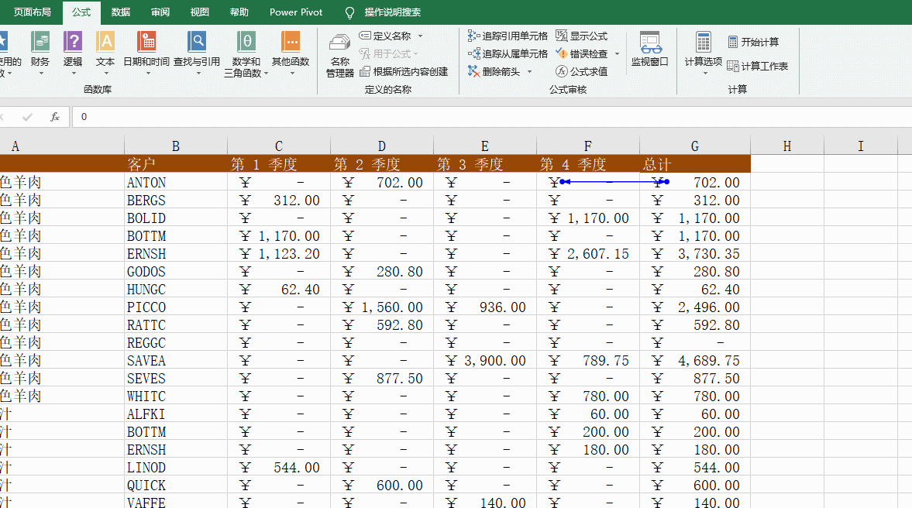Switch to the 数据 tab
The image size is (912, 508).
point(120,12)
